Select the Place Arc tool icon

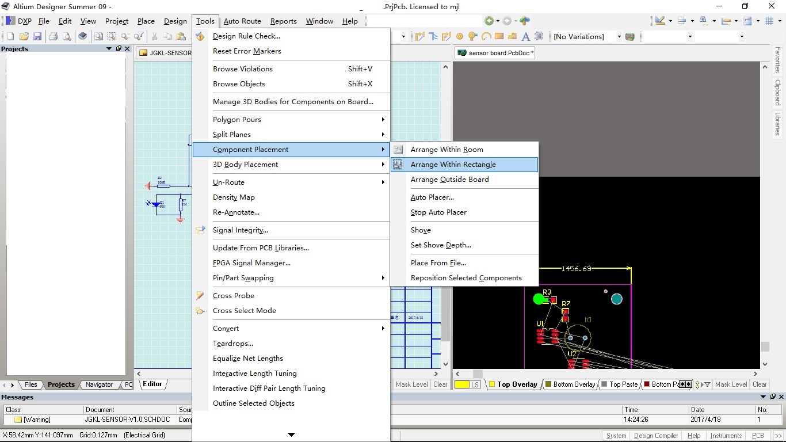tap(486, 36)
